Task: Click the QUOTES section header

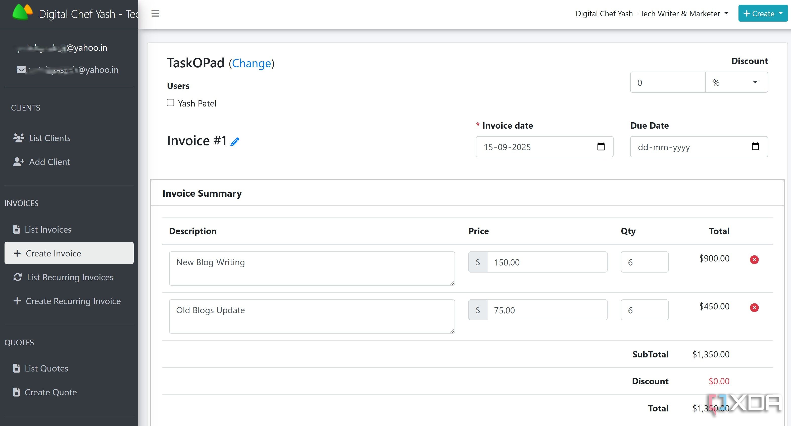Action: [19, 343]
